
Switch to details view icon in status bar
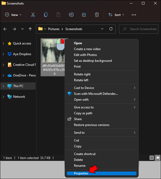click(152, 158)
